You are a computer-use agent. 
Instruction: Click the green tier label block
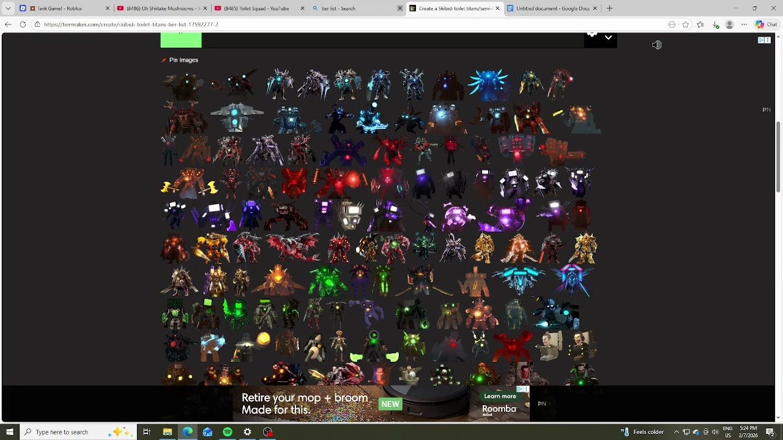coord(181,40)
